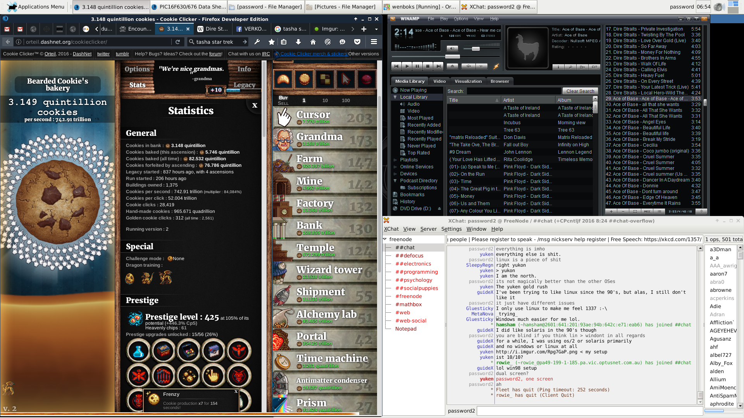The height and width of the screenshot is (418, 744).
Task: Select Most Played in Local Library
Action: click(420, 118)
